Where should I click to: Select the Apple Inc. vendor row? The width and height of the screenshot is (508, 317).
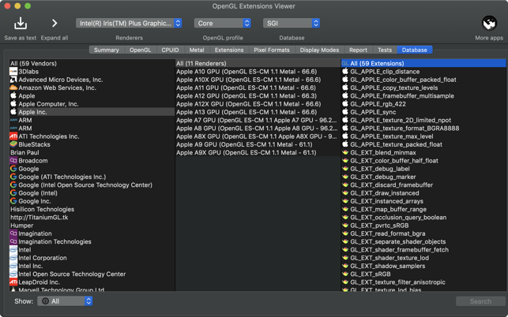pyautogui.click(x=92, y=112)
